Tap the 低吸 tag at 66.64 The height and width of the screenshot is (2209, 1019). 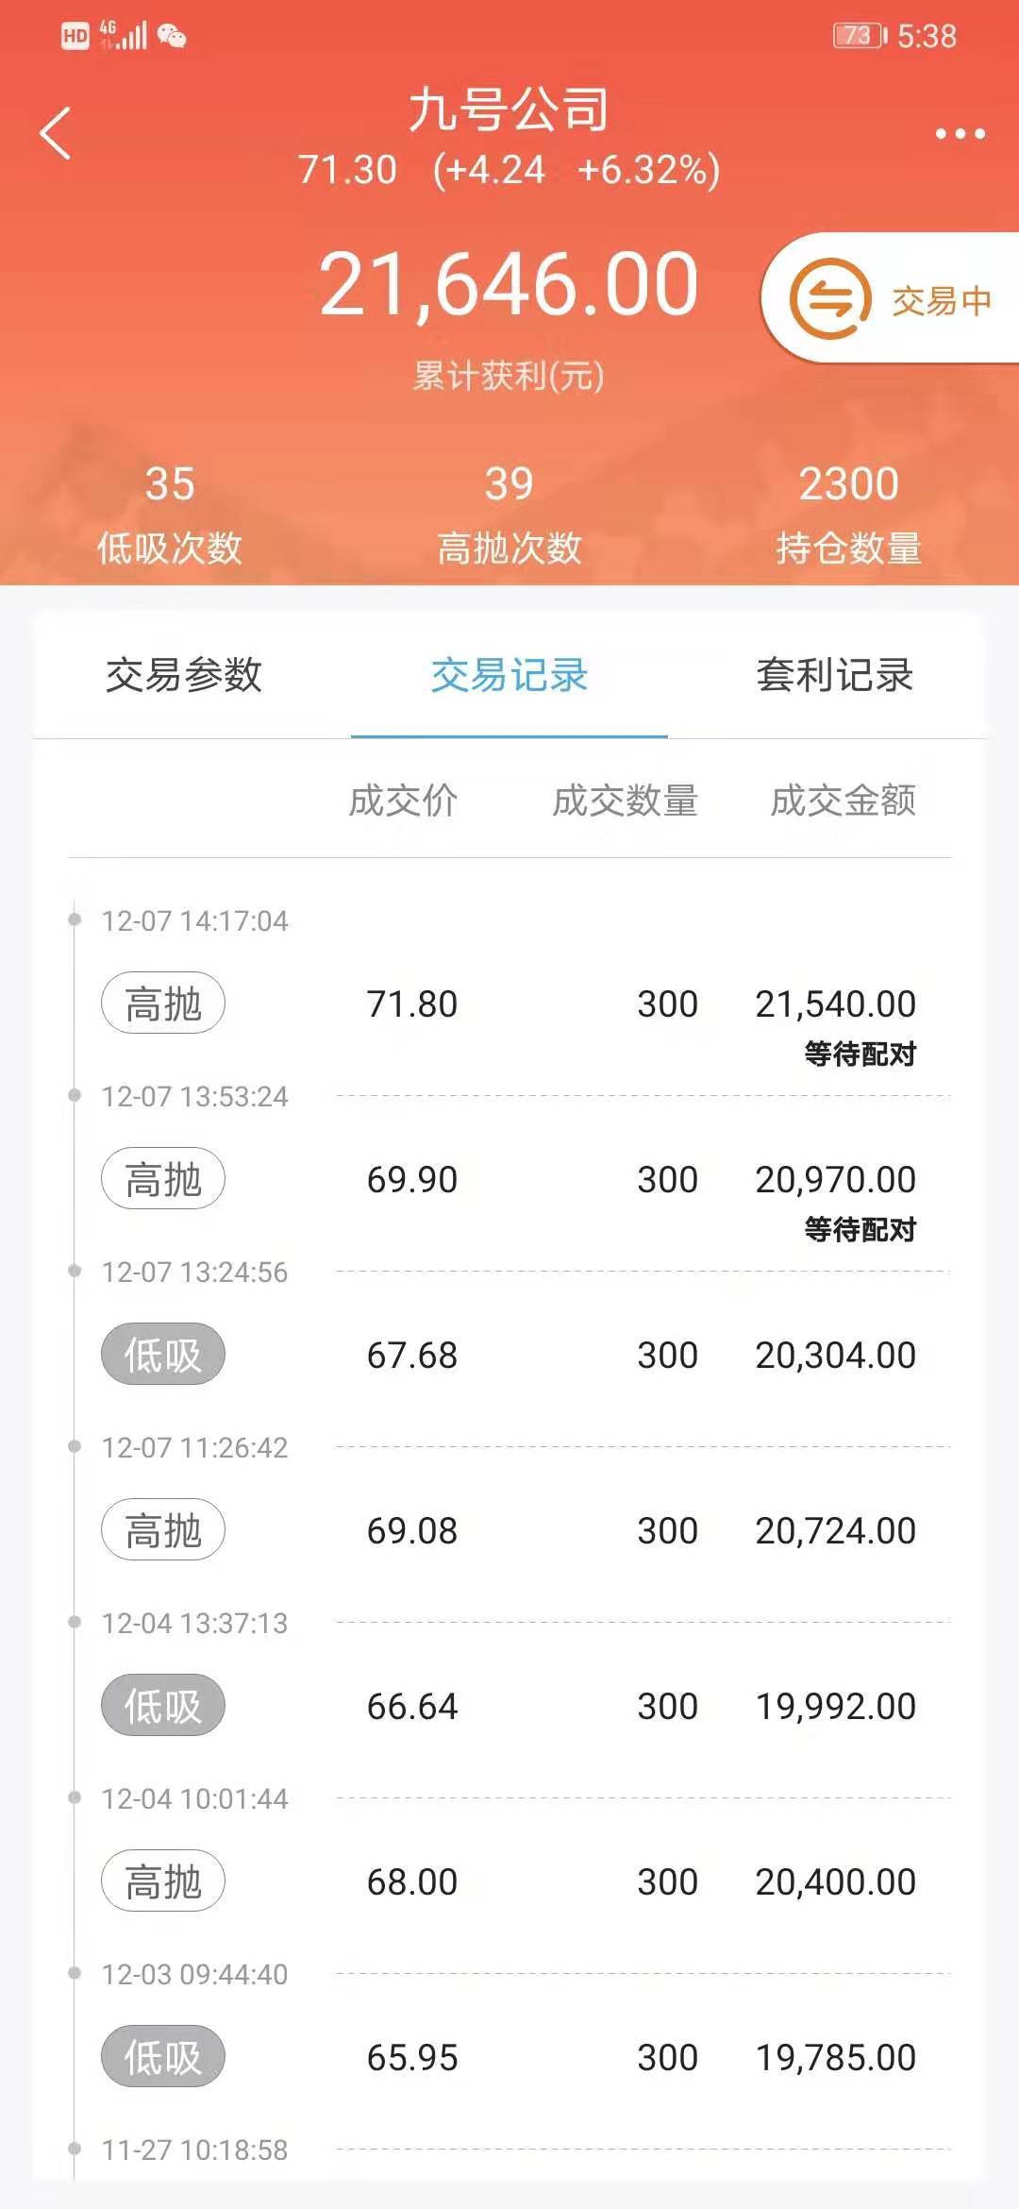point(163,1706)
